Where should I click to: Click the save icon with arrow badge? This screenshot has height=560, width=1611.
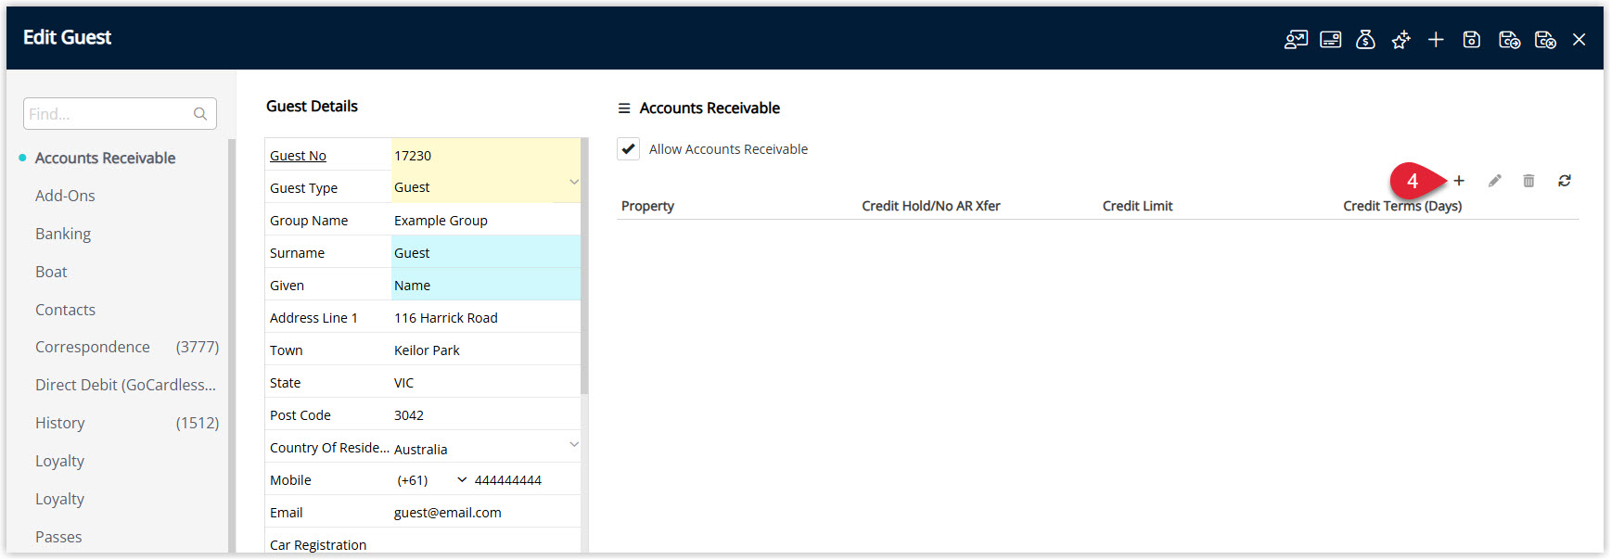pyautogui.click(x=1509, y=40)
